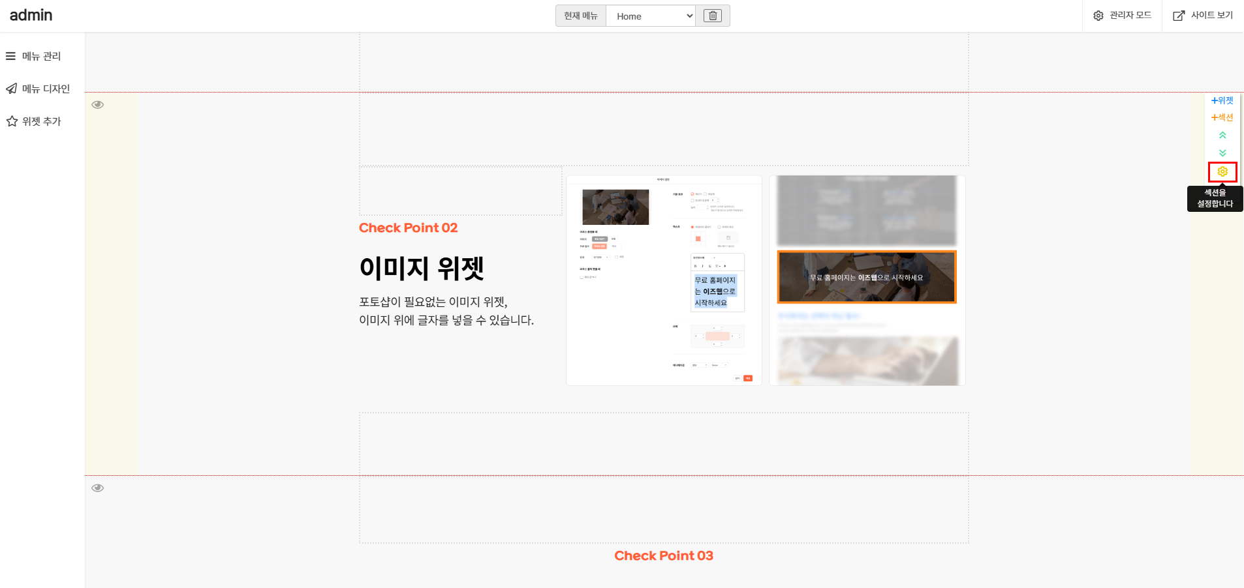1244x588 pixels.
Task: Delete current menu with trash icon
Action: pyautogui.click(x=713, y=16)
